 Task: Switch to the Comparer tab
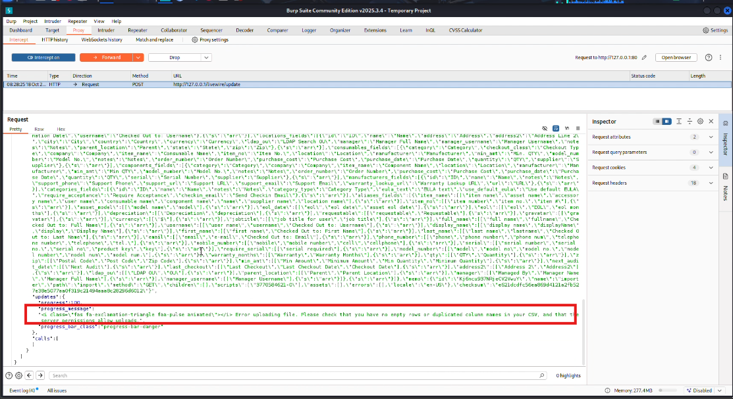277,30
